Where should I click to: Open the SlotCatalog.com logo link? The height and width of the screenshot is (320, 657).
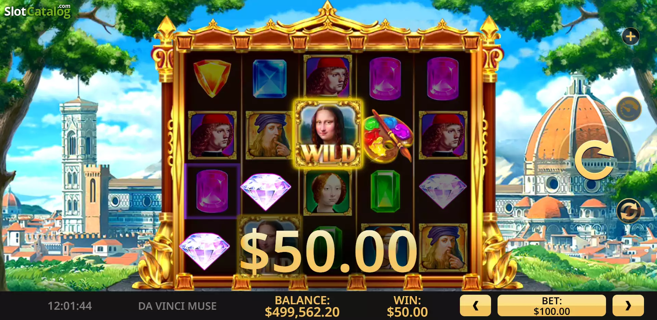(37, 11)
